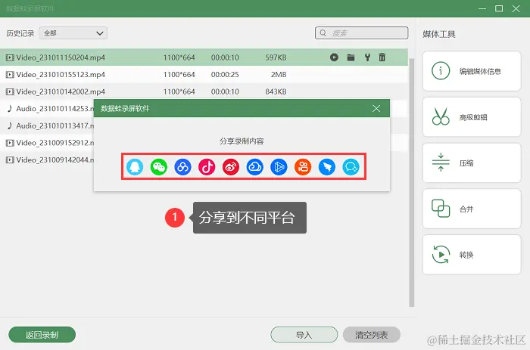This screenshot has width=530, height=350.
Task: Minimize the main window
Action: tap(482, 8)
